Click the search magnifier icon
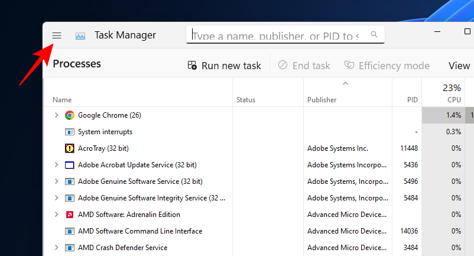 pyautogui.click(x=374, y=35)
